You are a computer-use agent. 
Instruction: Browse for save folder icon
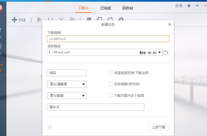pyautogui.click(x=166, y=52)
